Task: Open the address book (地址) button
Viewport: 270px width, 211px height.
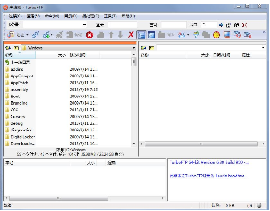Action: (x=16, y=35)
